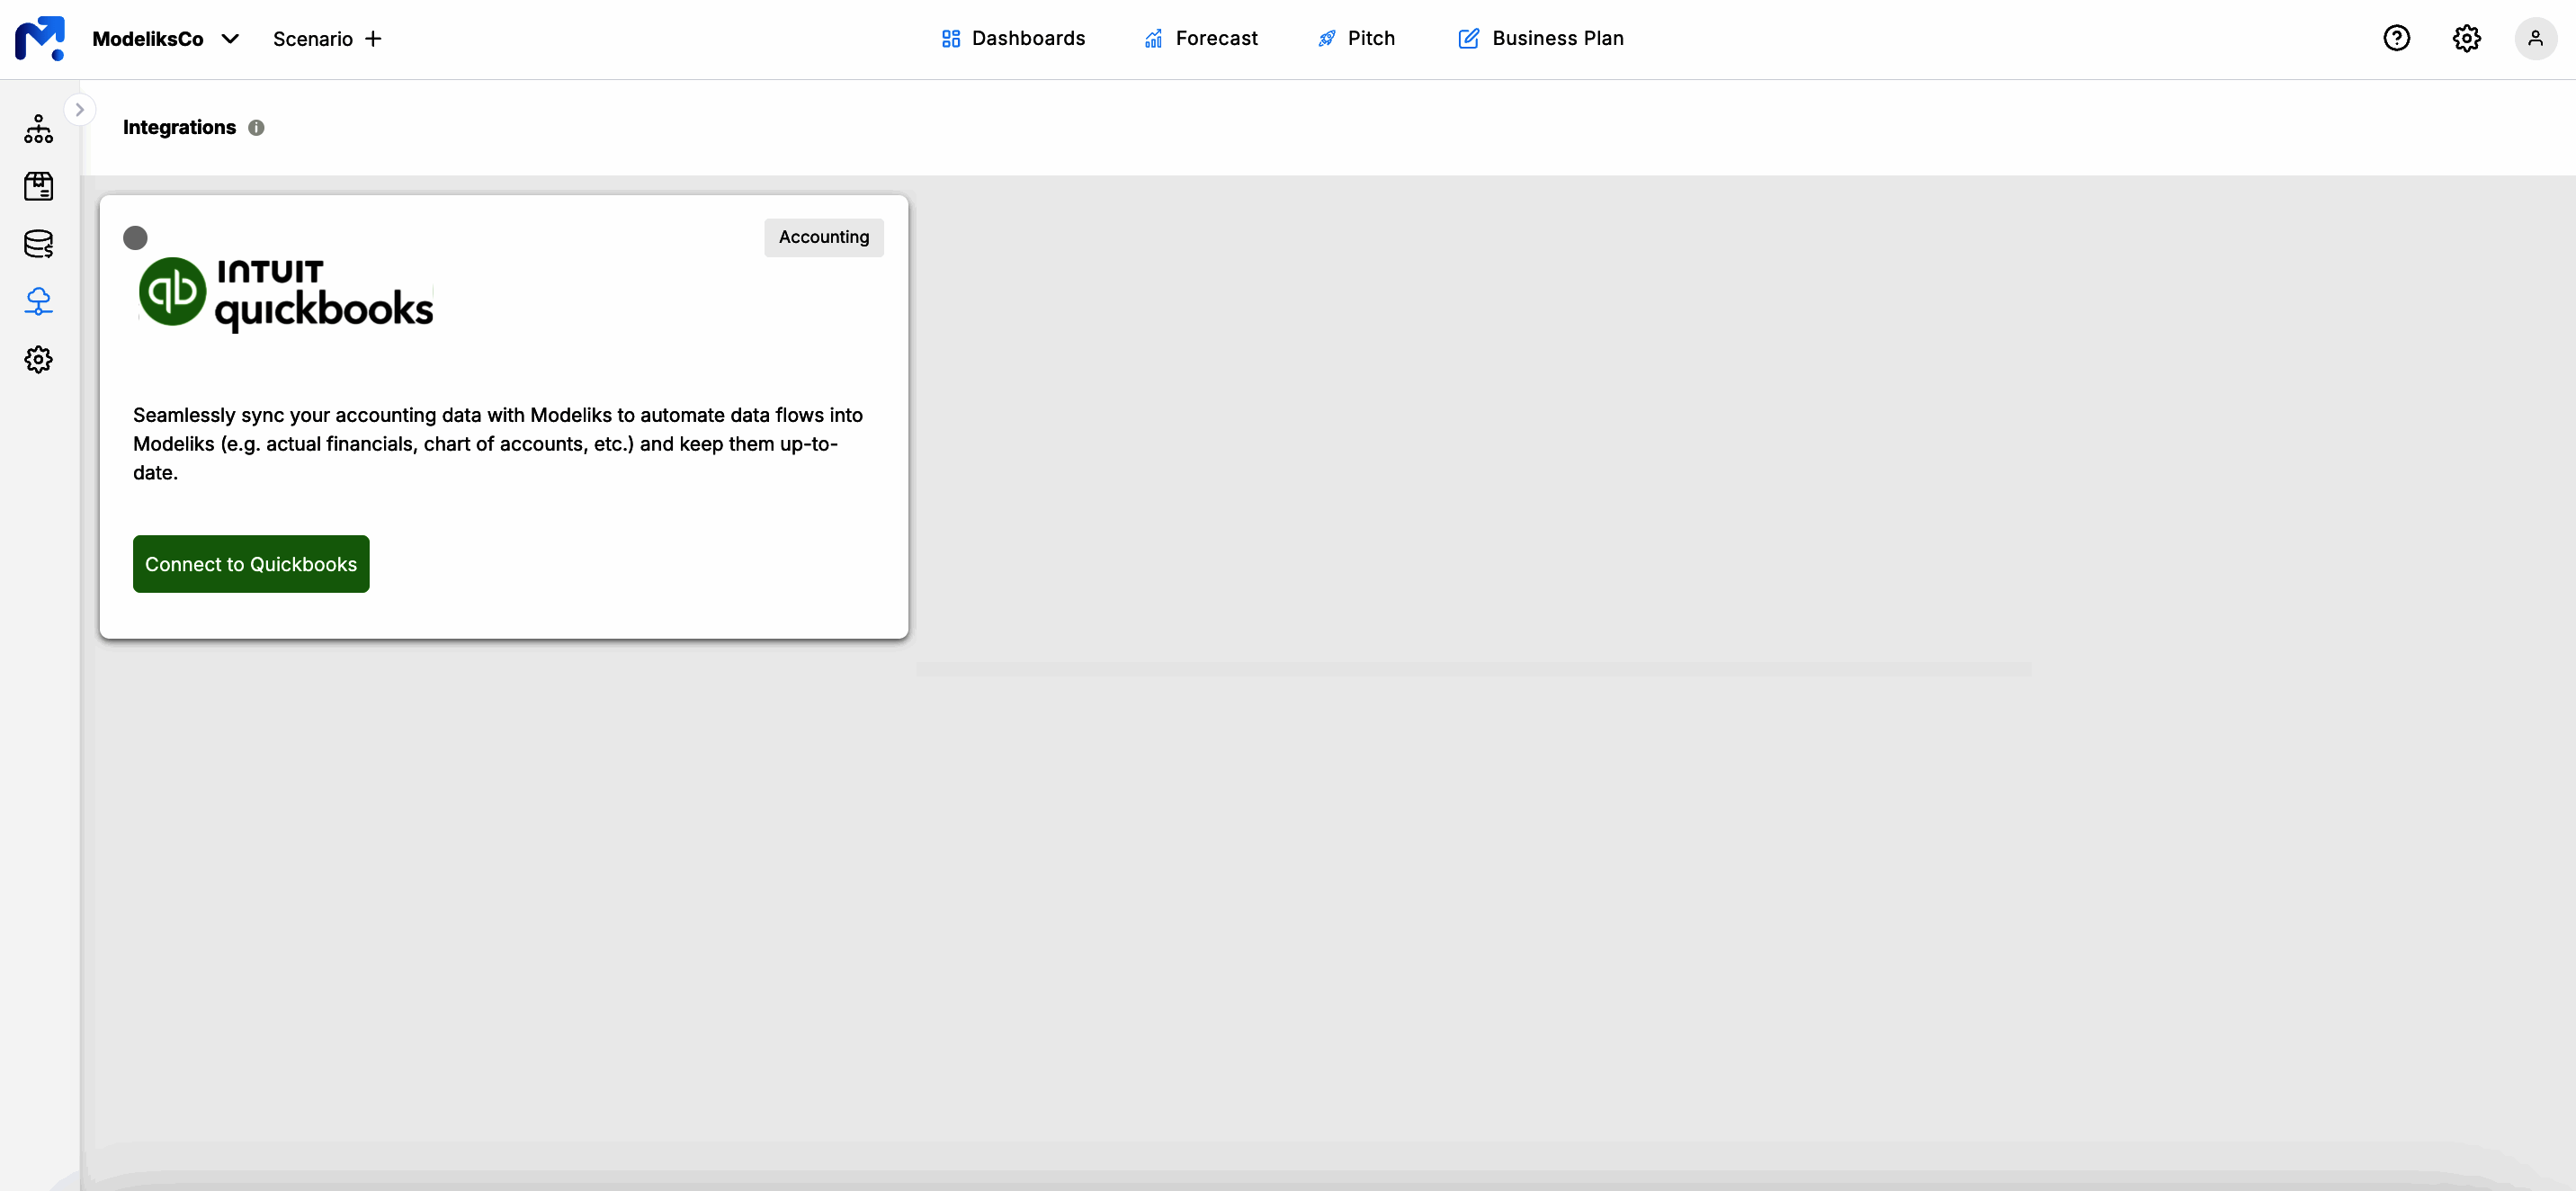Viewport: 2576px width, 1191px height.
Task: Expand the left sidebar with chevron
Action: click(79, 109)
